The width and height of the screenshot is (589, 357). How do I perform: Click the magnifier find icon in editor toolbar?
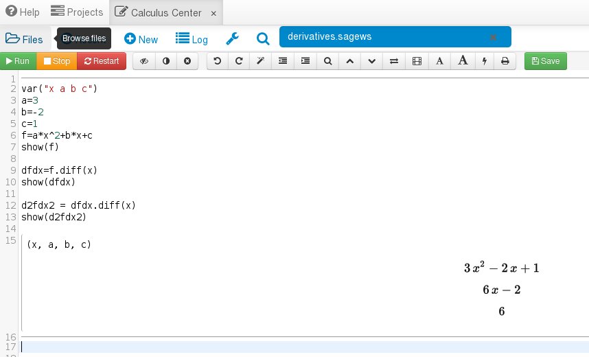[x=328, y=61]
